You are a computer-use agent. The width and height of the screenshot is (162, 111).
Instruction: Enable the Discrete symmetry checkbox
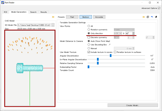tap(89, 37)
